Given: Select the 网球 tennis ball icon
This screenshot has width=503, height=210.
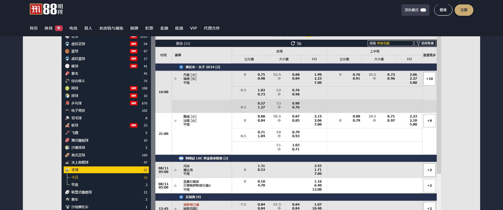Looking at the screenshot, I should coord(67,88).
